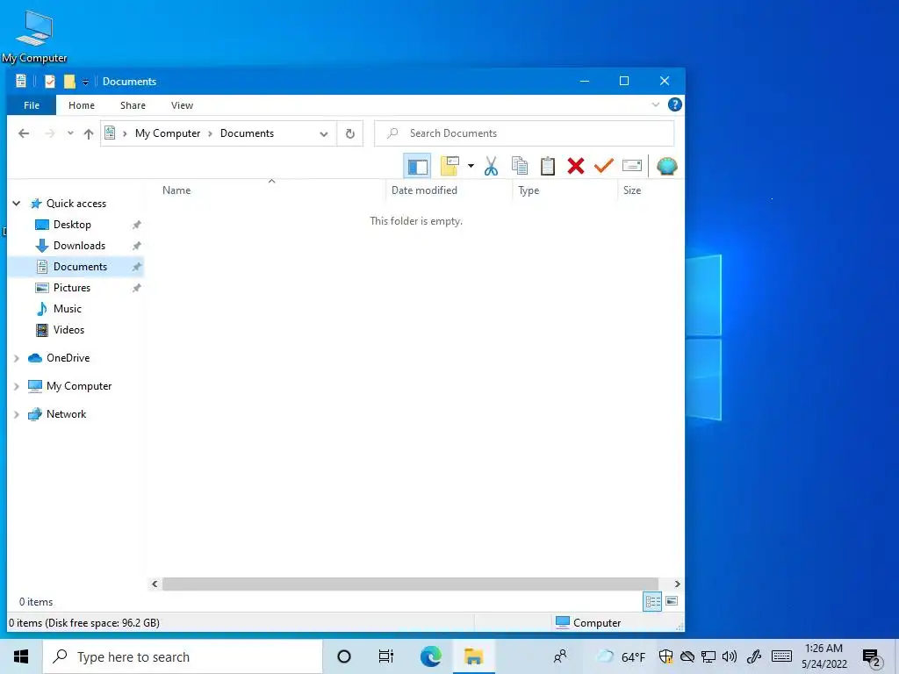Expand the Network tree node
The image size is (899, 674).
click(x=16, y=414)
